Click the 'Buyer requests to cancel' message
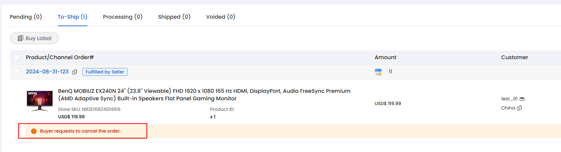 tap(80, 131)
